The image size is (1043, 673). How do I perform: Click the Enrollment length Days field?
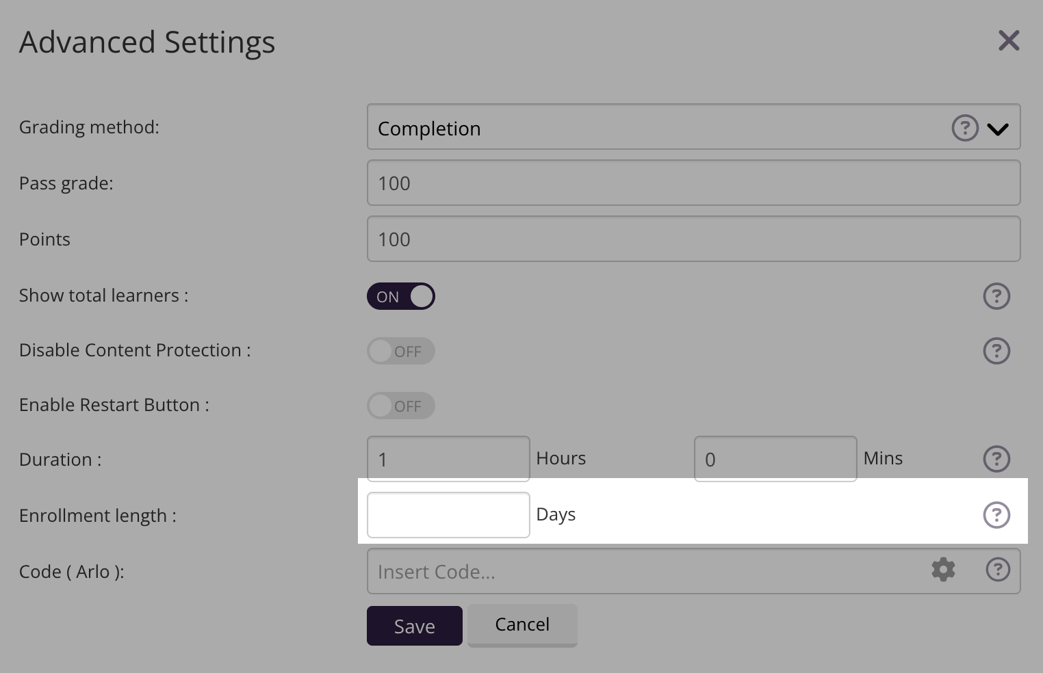[448, 515]
